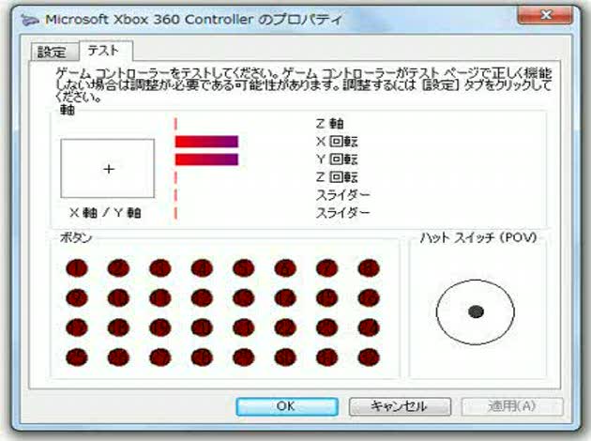Image resolution: width=591 pixels, height=441 pixels.
Task: Click button indicator 24
Action: [x=369, y=327]
